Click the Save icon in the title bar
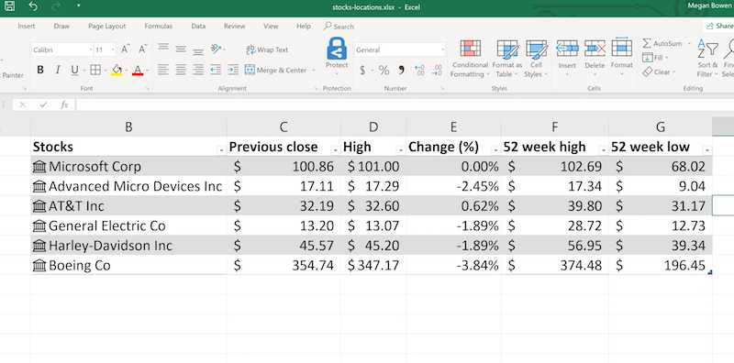The height and width of the screenshot is (363, 734). 9,6
